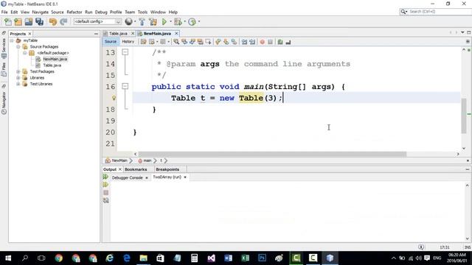Select NewMain.java in the Projects tree

pyautogui.click(x=55, y=59)
